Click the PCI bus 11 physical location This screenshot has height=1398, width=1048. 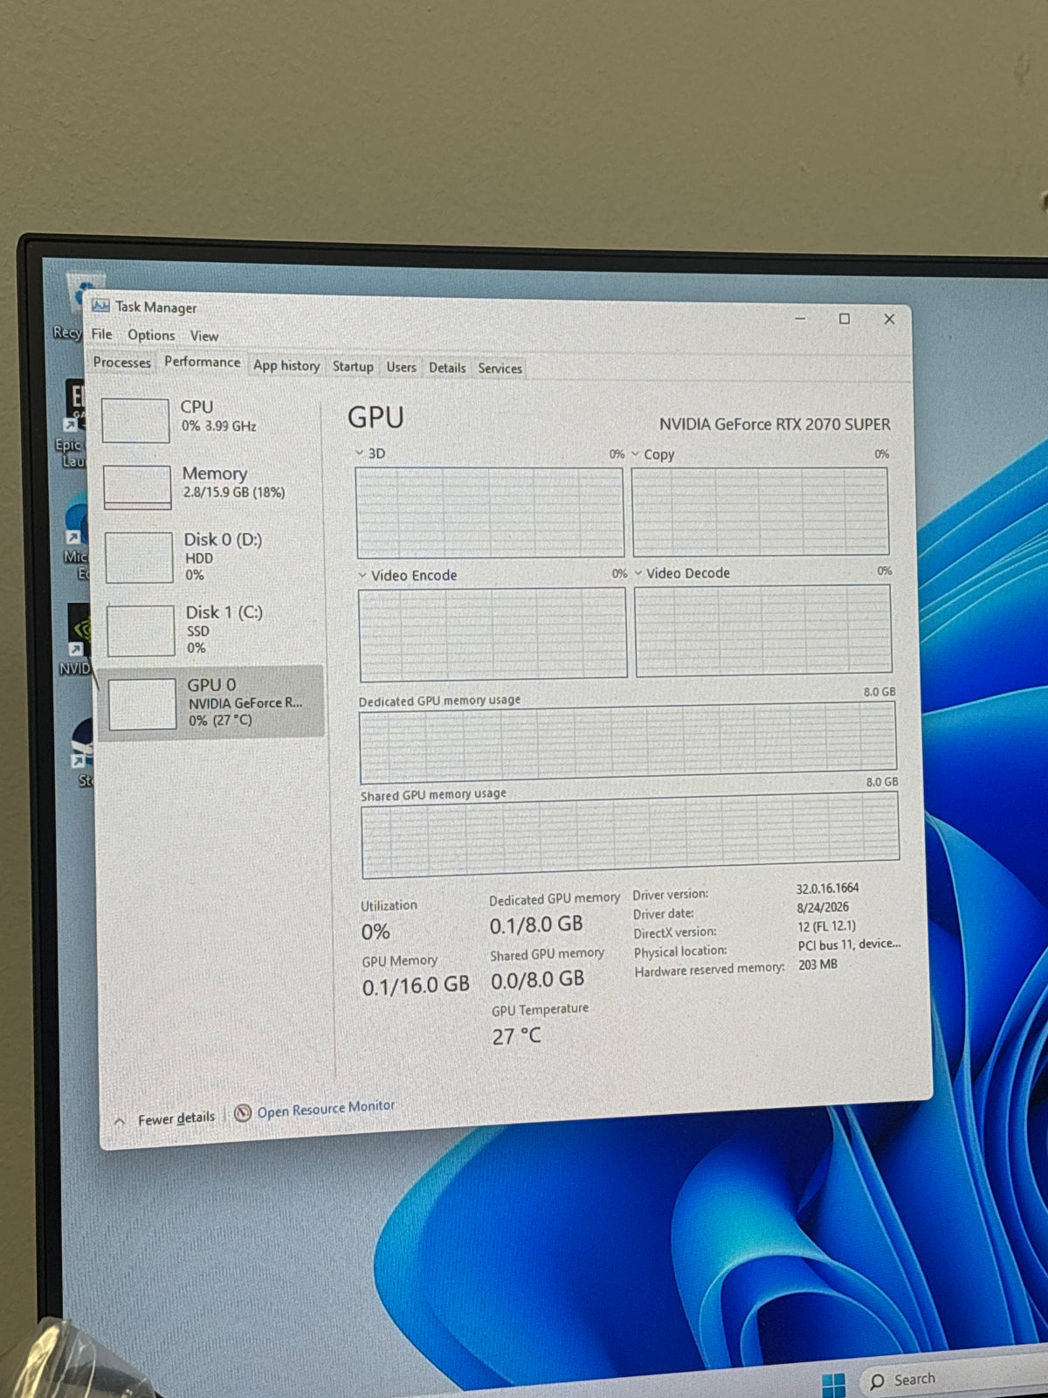click(849, 945)
